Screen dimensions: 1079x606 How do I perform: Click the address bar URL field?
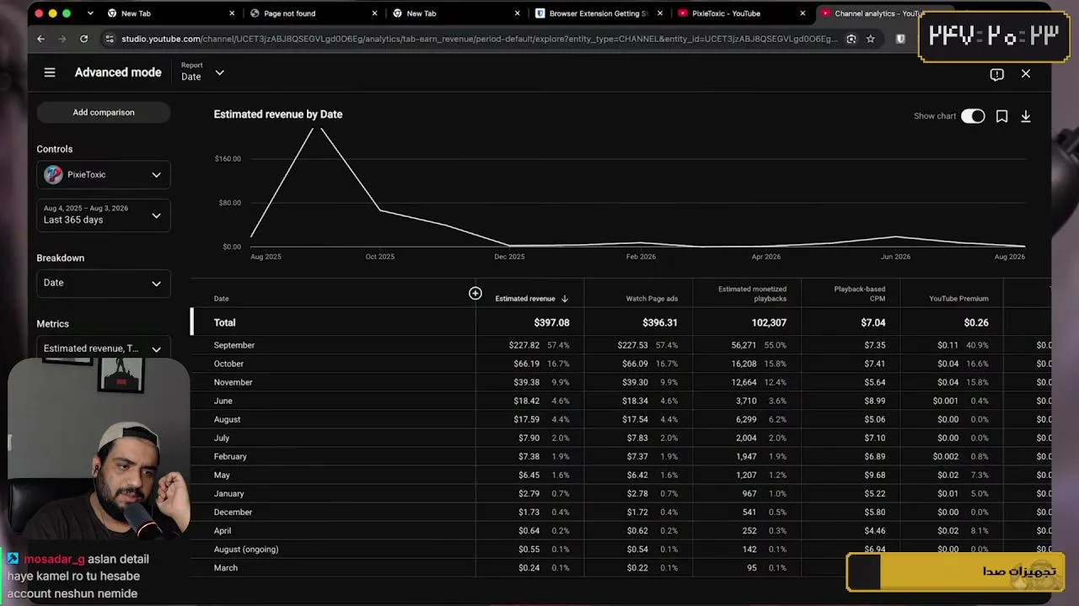(479, 39)
